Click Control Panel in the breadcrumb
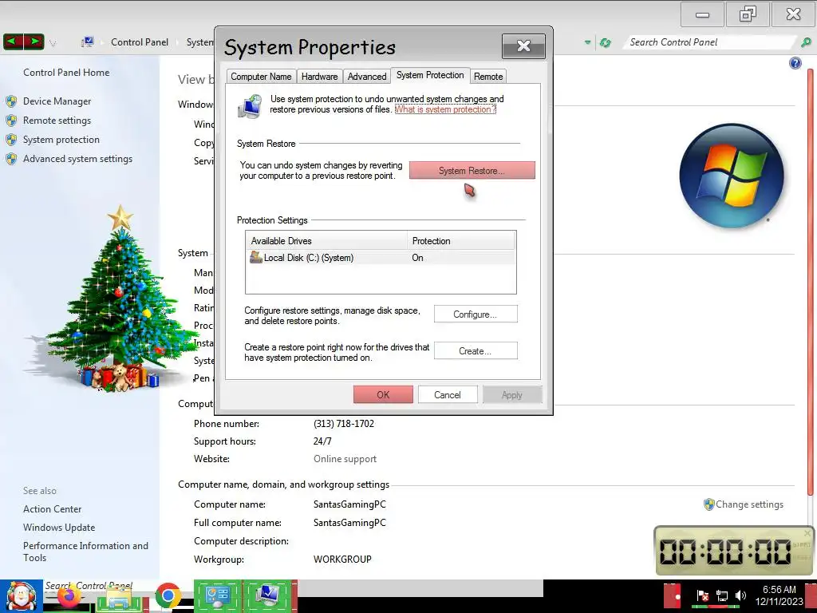Viewport: 817px width, 613px height. (140, 42)
